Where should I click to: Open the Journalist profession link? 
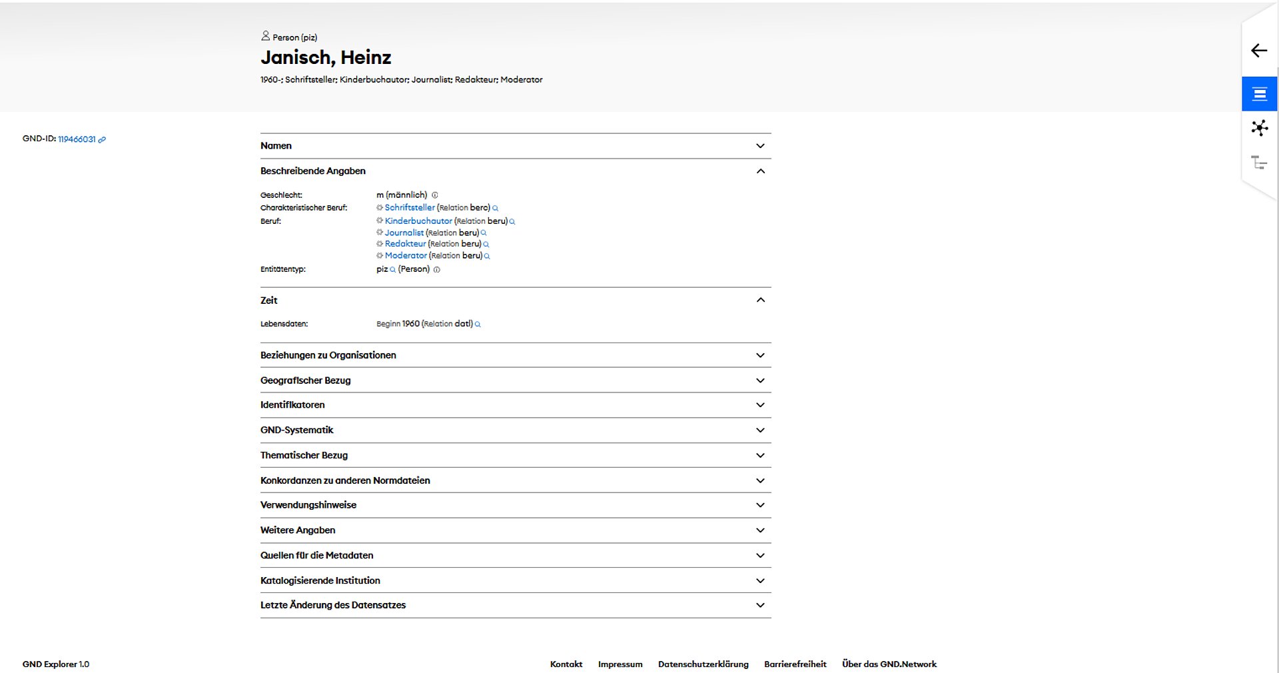(x=404, y=233)
